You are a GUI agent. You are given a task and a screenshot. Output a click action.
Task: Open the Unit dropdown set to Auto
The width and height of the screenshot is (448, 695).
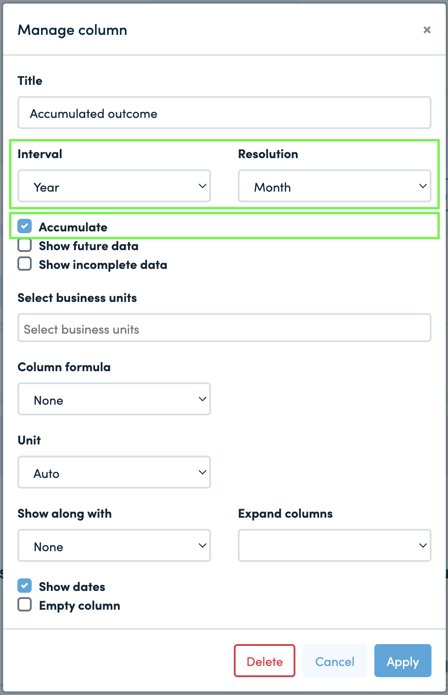tap(114, 472)
